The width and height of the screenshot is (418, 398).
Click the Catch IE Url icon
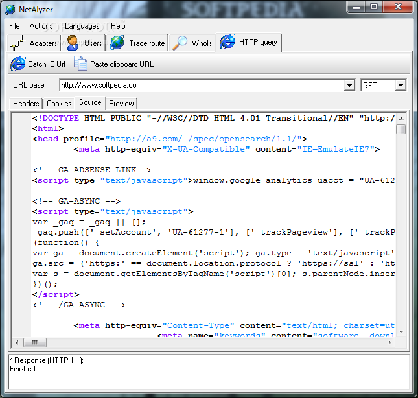[18, 64]
